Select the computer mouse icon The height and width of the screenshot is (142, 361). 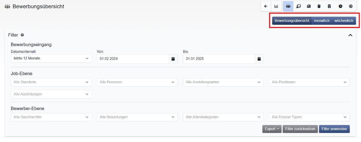tap(319, 7)
